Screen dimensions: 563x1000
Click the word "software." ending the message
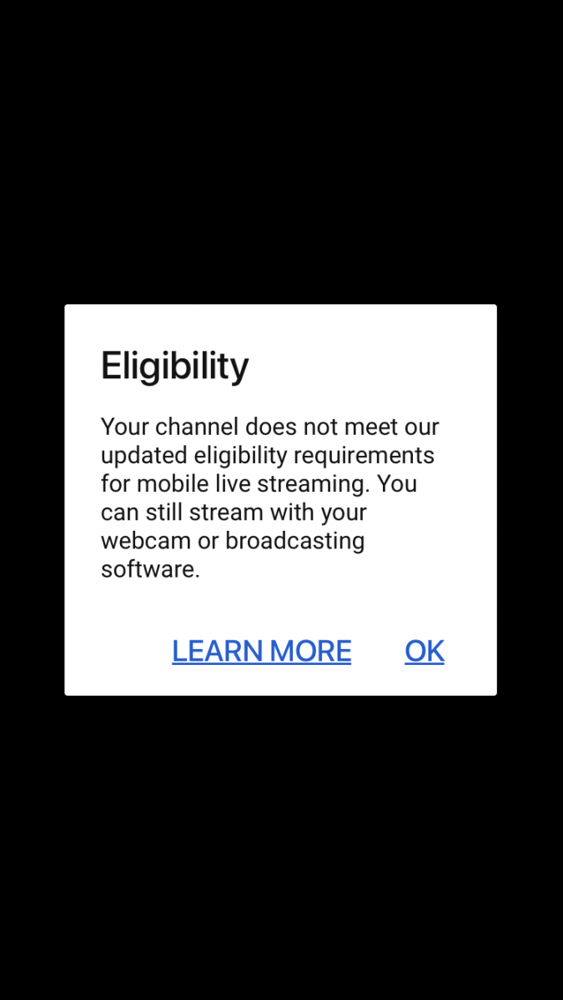(x=150, y=570)
